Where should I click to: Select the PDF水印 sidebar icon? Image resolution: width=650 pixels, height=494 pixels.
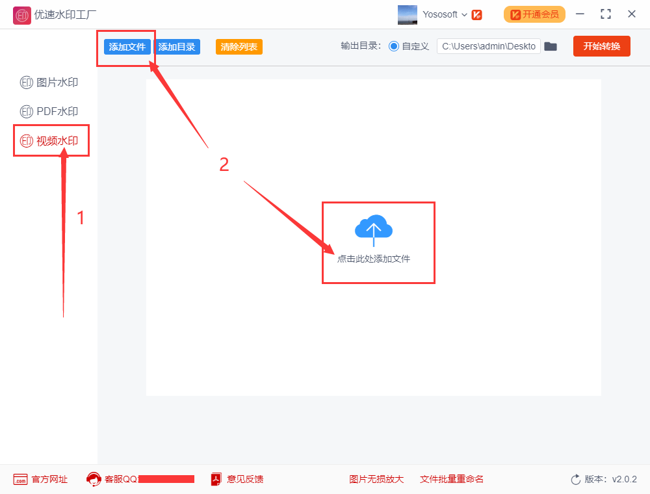tap(26, 110)
